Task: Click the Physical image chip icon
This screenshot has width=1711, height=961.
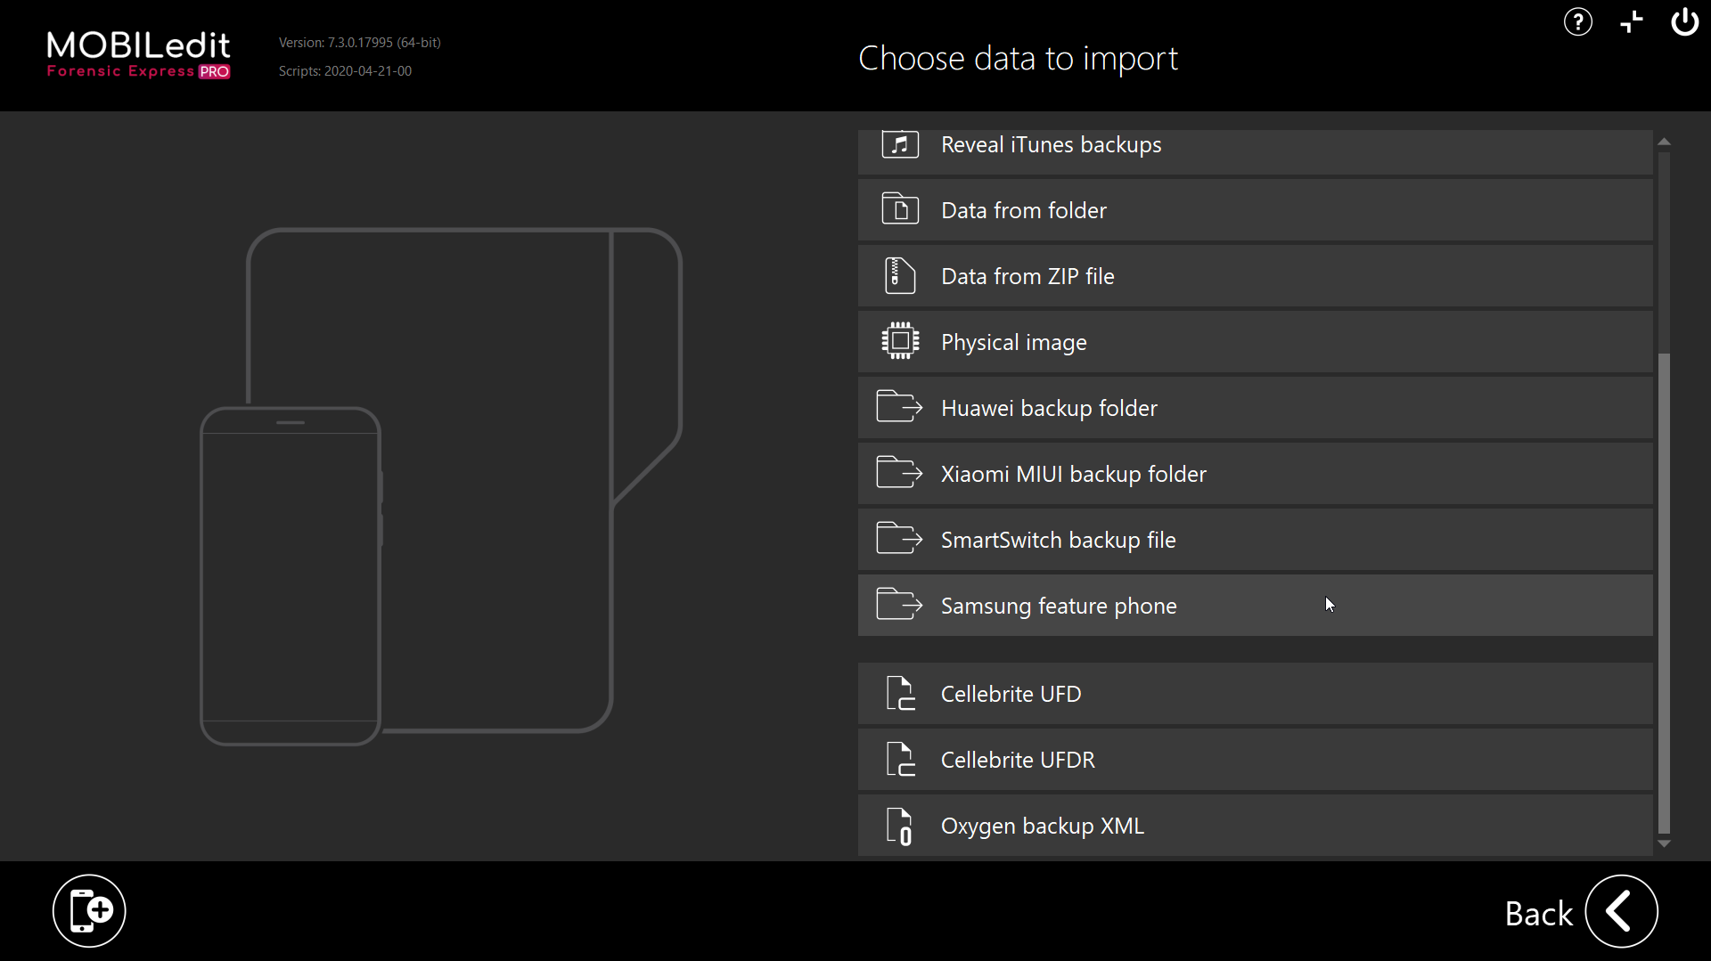Action: pyautogui.click(x=900, y=342)
